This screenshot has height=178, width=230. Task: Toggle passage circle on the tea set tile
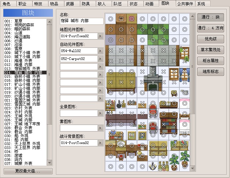(x=185, y=93)
